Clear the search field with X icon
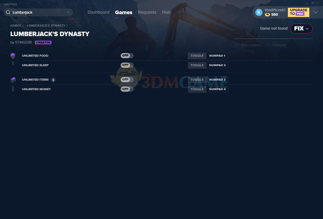 tap(68, 12)
